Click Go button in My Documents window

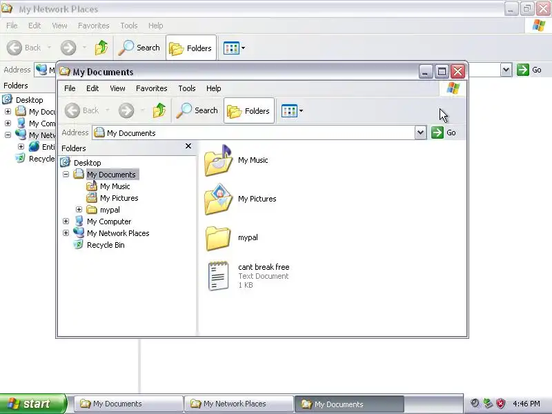coord(444,132)
